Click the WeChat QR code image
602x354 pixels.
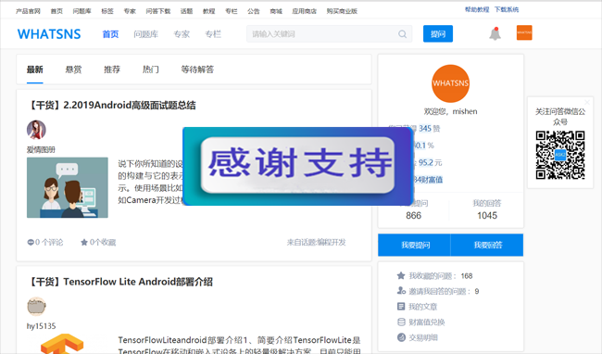click(560, 155)
